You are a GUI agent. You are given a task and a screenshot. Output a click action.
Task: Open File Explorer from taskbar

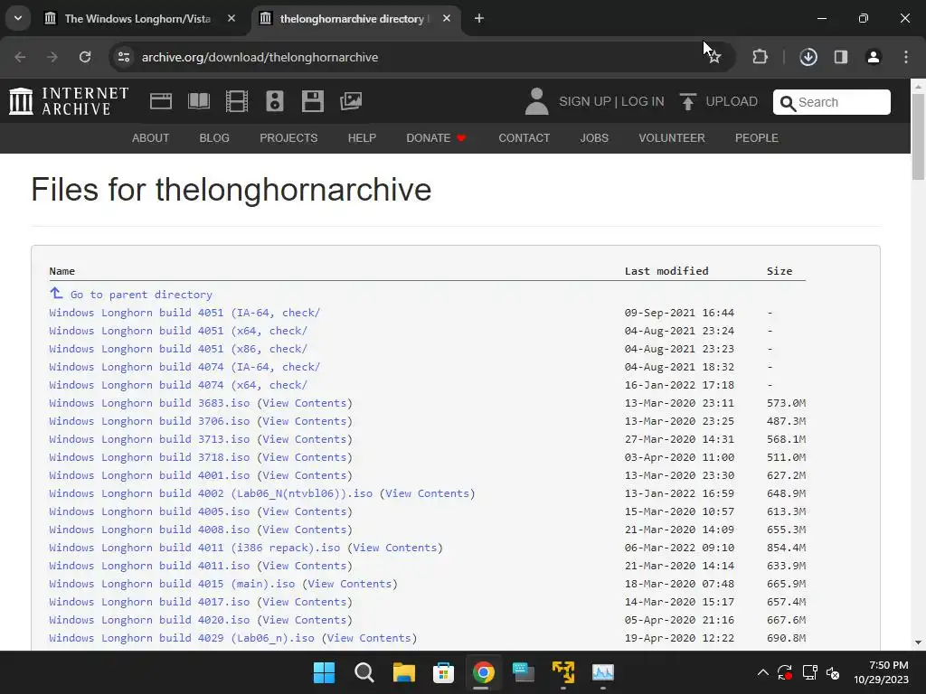404,672
